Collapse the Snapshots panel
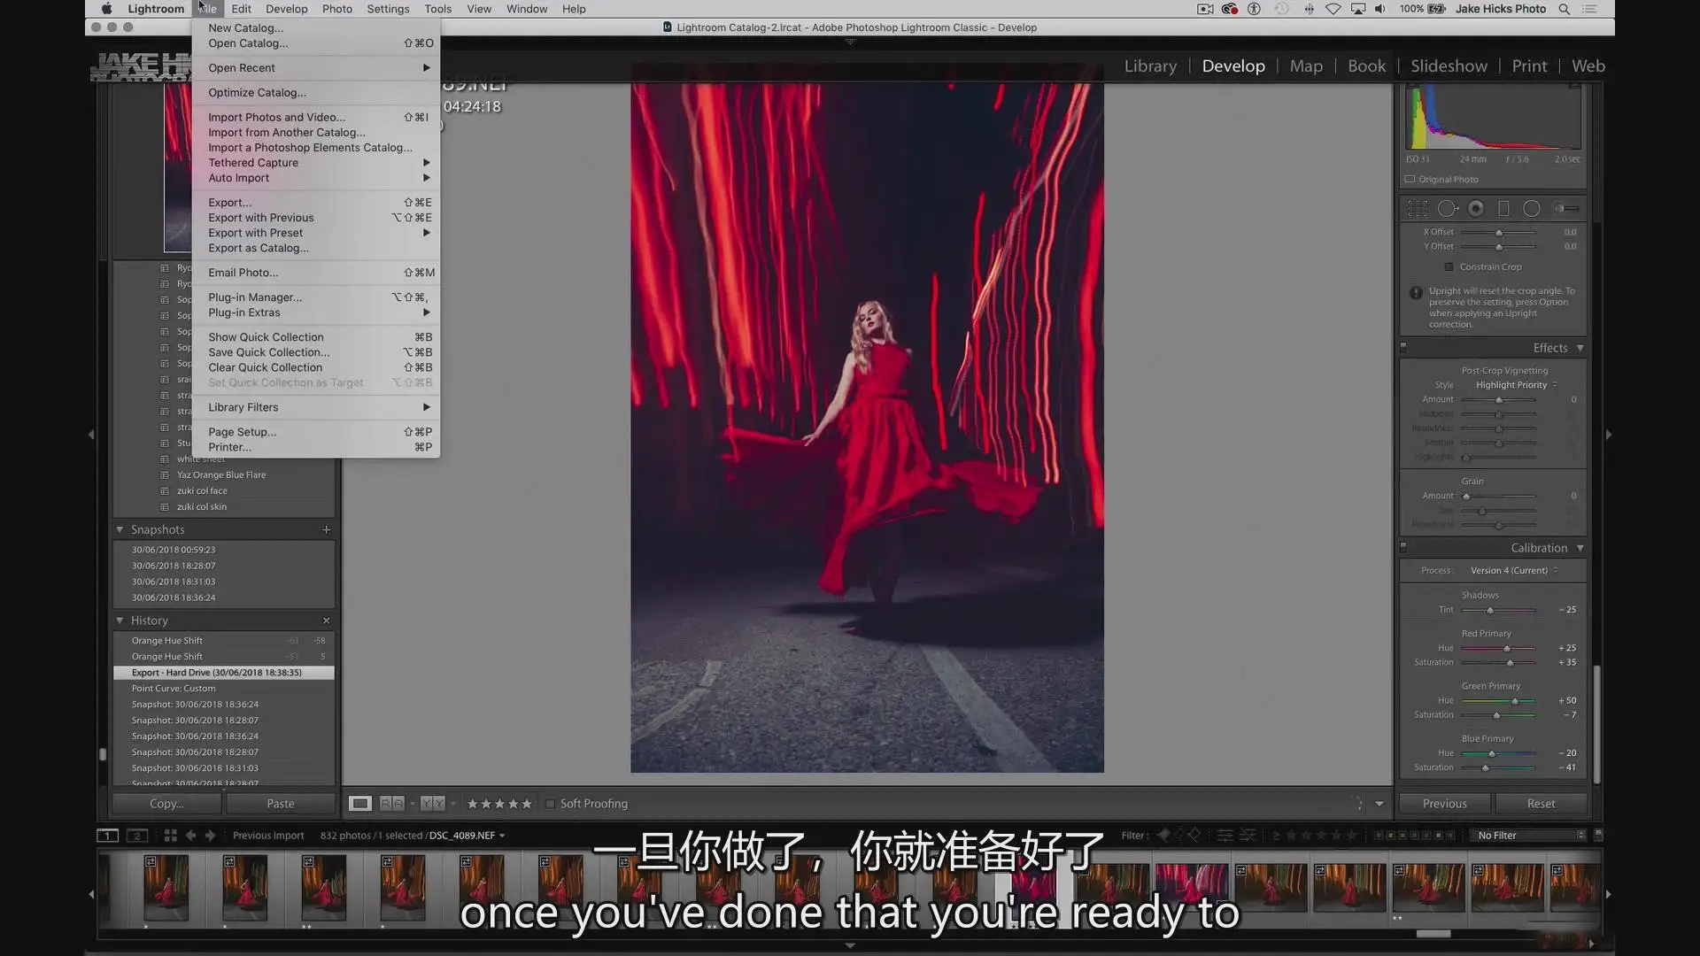Viewport: 1700px width, 956px height. (120, 530)
